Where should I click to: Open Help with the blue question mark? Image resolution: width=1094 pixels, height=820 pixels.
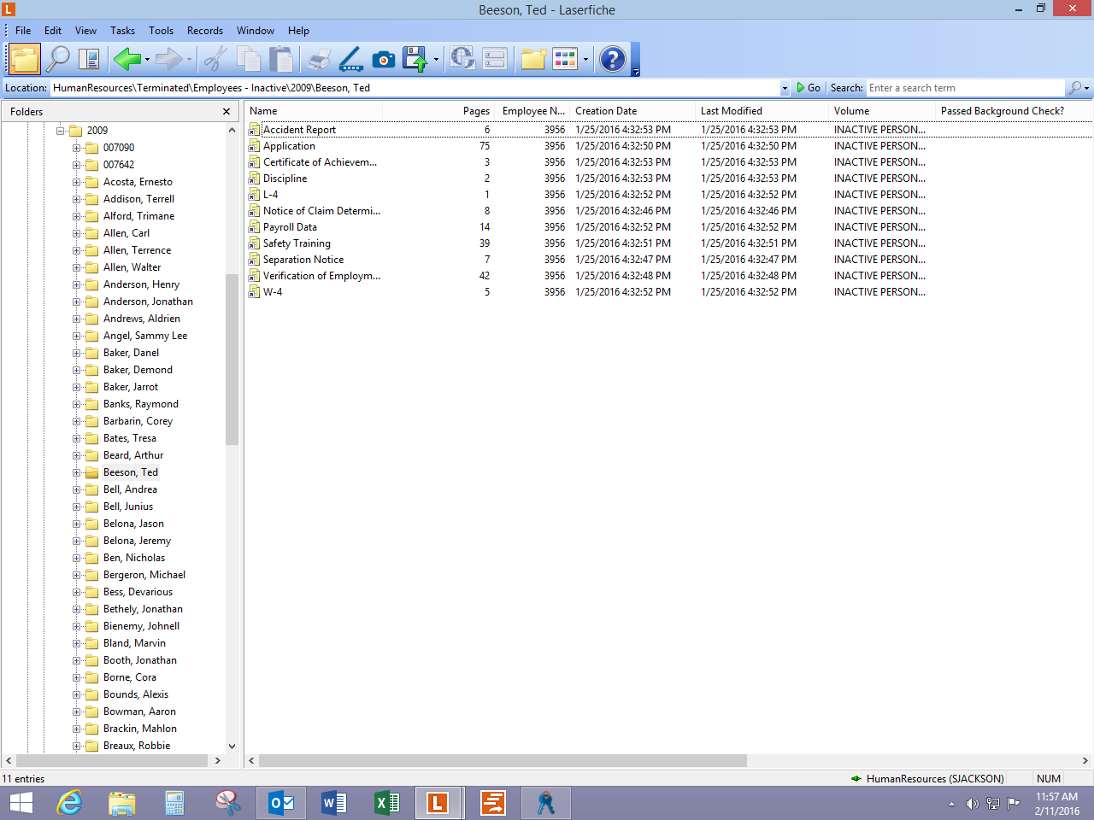coord(612,59)
